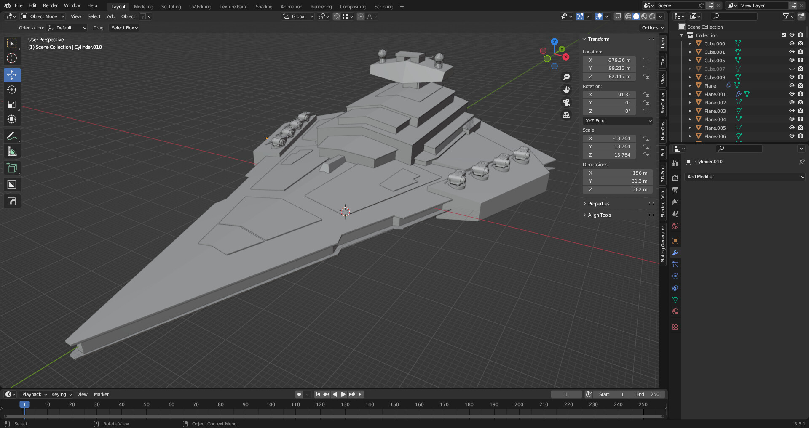
Task: Toggle lock on Rotation Y
Action: click(646, 103)
